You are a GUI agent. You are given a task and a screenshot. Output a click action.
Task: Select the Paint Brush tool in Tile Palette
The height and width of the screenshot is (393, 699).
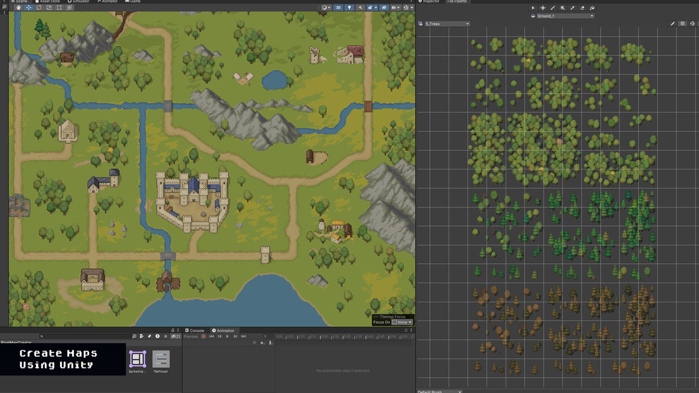[553, 8]
